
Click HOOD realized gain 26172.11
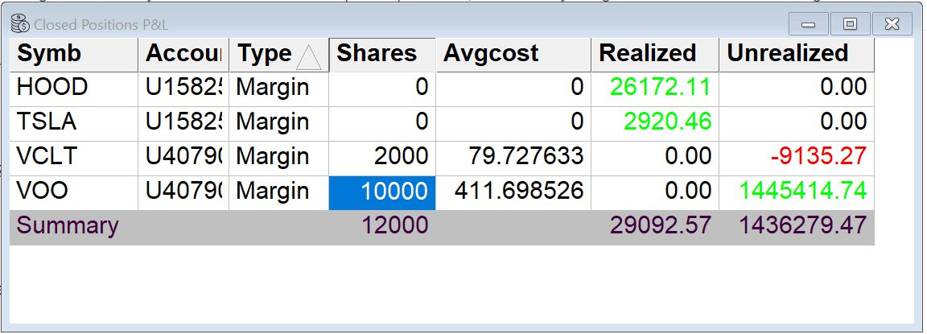click(660, 88)
